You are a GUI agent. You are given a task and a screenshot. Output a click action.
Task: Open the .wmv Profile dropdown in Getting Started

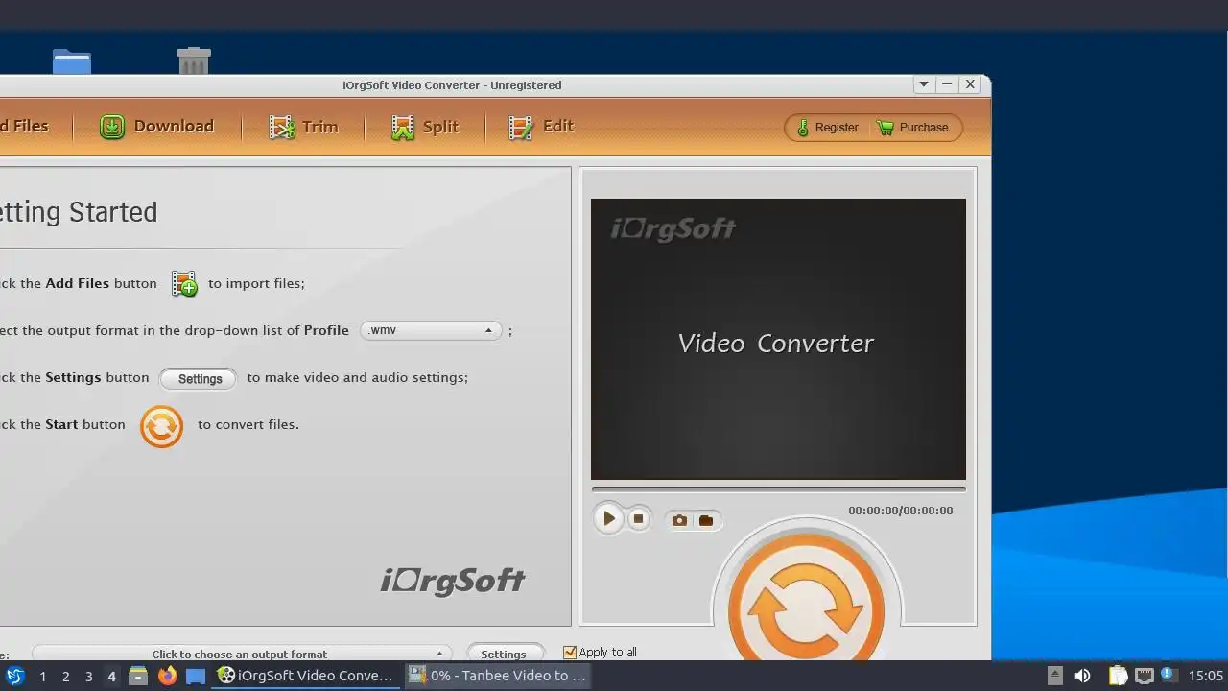tap(431, 330)
